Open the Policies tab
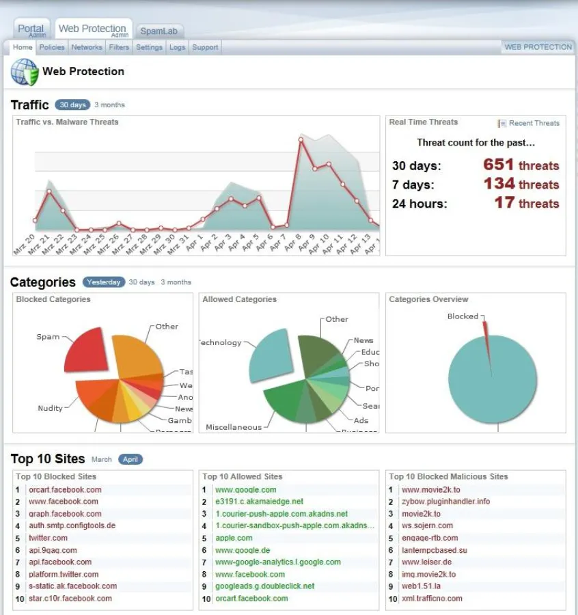The height and width of the screenshot is (615, 578). (x=52, y=47)
